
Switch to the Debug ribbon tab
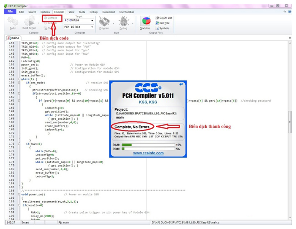click(94, 12)
